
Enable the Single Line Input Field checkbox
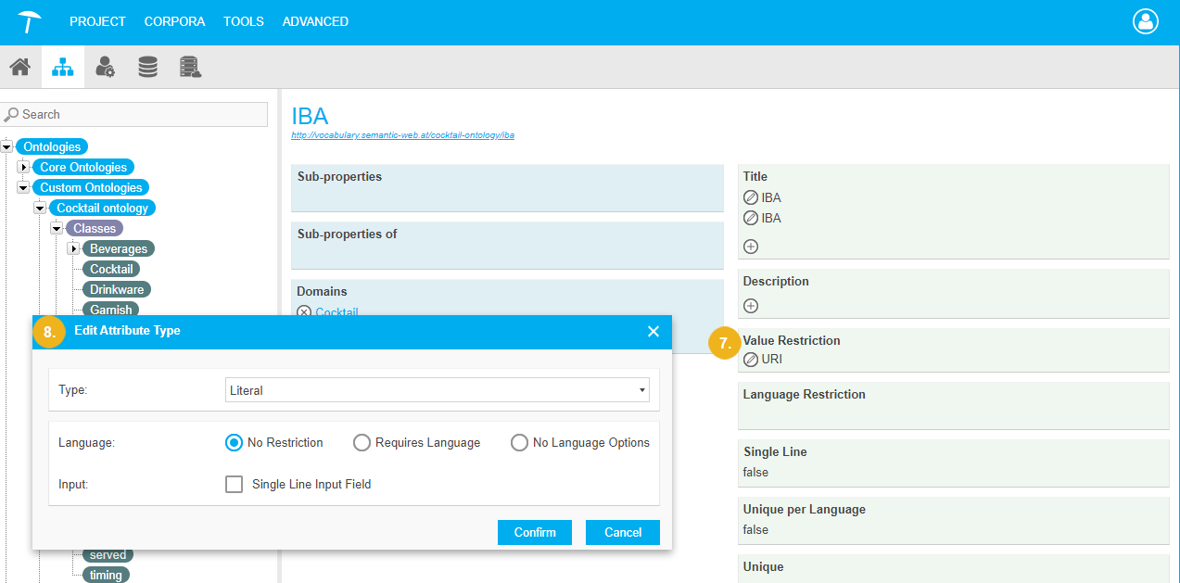pos(235,484)
